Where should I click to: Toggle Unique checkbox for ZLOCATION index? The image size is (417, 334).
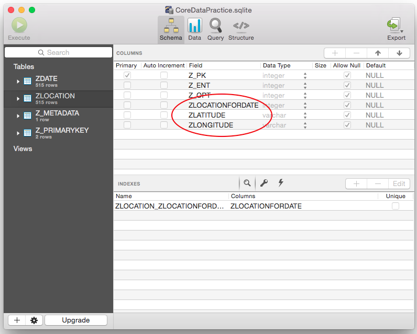(395, 206)
